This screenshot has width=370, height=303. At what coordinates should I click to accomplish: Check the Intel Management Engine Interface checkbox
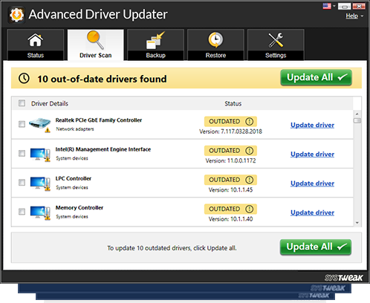(x=22, y=153)
